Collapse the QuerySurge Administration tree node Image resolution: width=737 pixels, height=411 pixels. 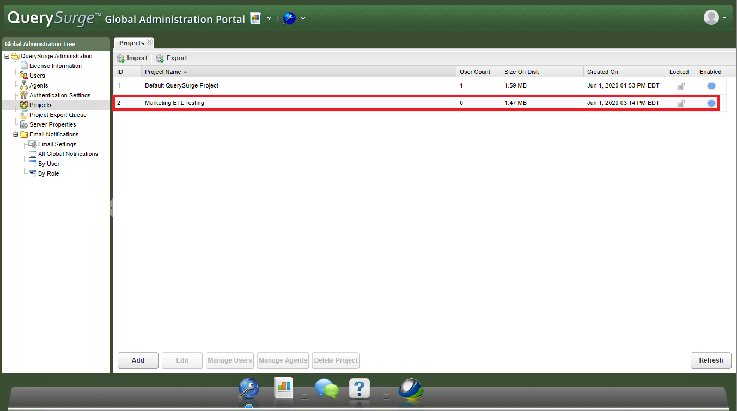pos(7,56)
